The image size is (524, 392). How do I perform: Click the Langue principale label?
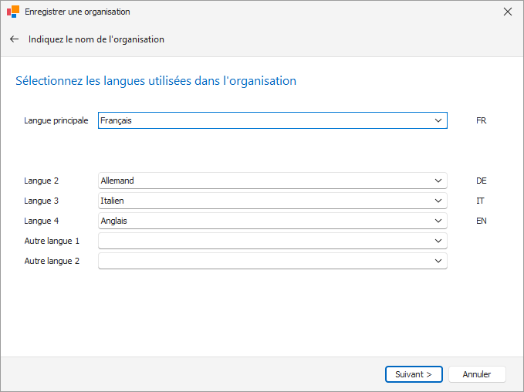[x=56, y=120]
